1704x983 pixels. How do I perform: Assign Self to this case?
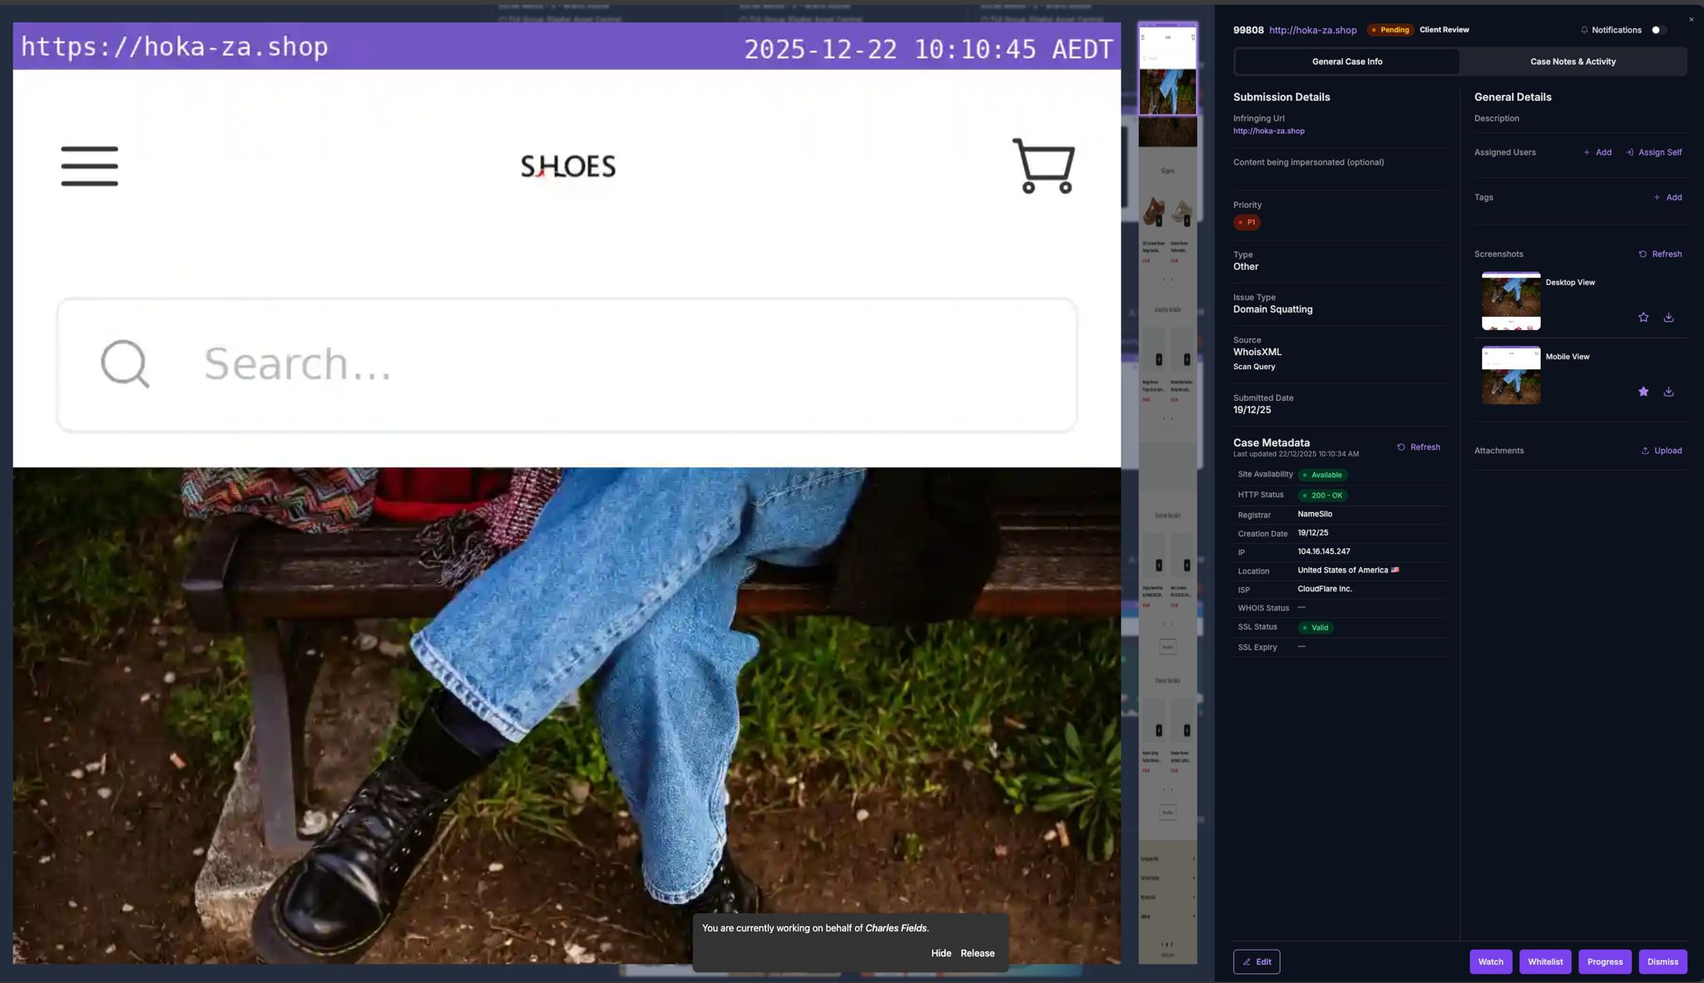[1654, 153]
